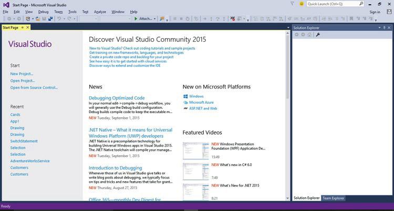Toggle the pin on the Start Page tab
This screenshot has width=394, height=211.
23,27
